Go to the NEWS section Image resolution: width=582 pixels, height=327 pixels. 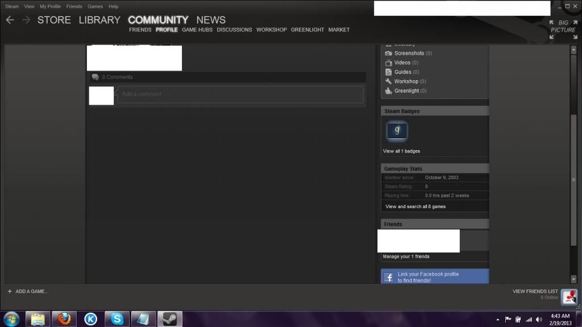pyautogui.click(x=211, y=20)
